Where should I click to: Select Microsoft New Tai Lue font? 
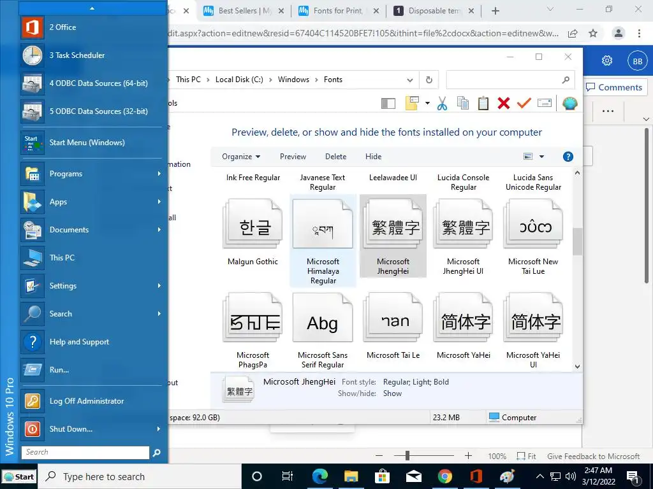(x=533, y=237)
